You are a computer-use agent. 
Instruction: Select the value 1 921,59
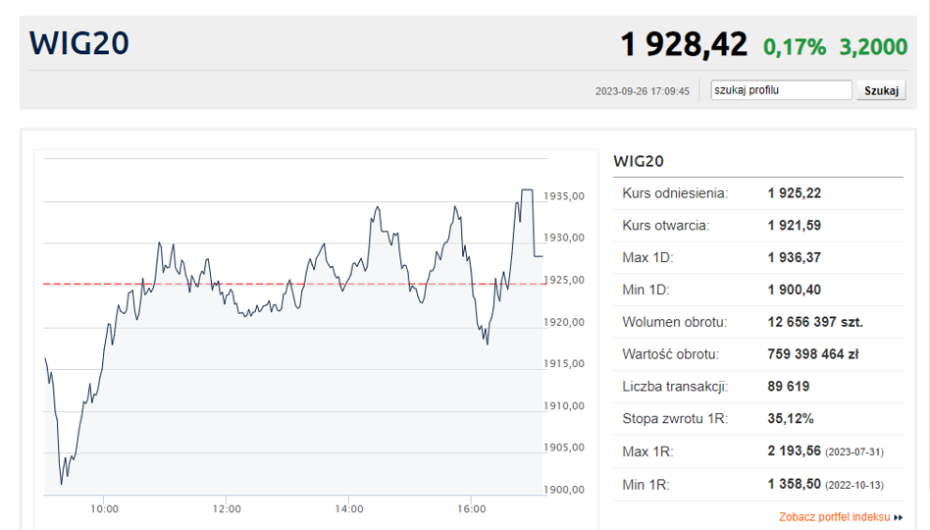coord(795,225)
